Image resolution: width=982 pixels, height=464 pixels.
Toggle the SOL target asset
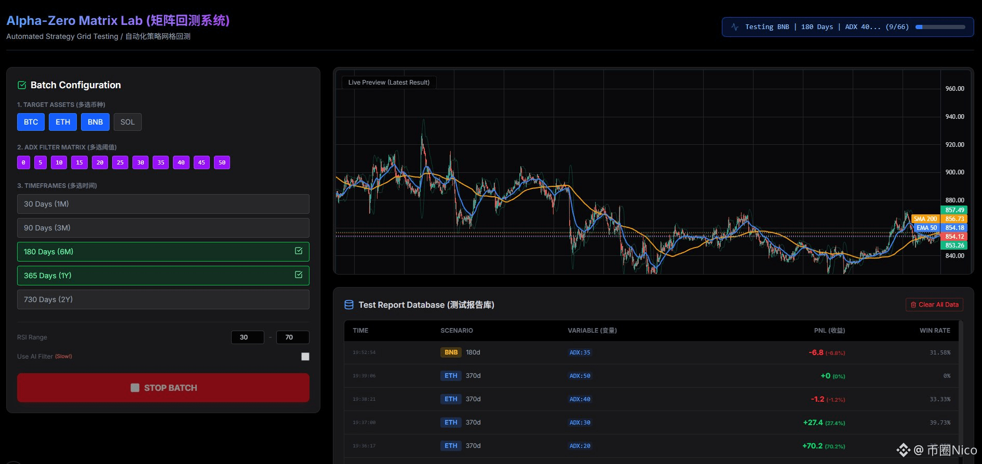[127, 122]
